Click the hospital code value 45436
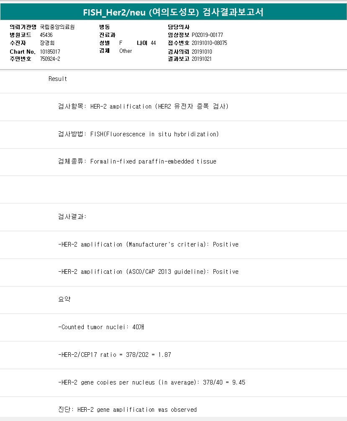Screen dimensions: 347x421 pos(46,35)
